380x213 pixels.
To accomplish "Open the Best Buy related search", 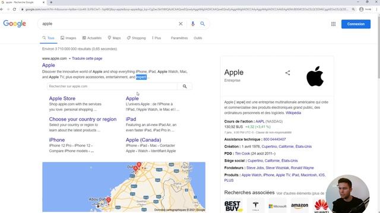I will (x=233, y=206).
